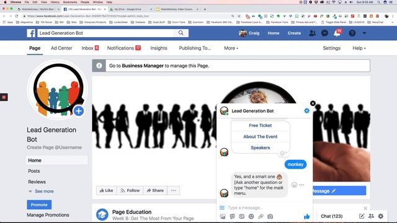Screen dimensions: 397x223
Task: Tap the Free Ticket bot option
Action: [x=261, y=125]
